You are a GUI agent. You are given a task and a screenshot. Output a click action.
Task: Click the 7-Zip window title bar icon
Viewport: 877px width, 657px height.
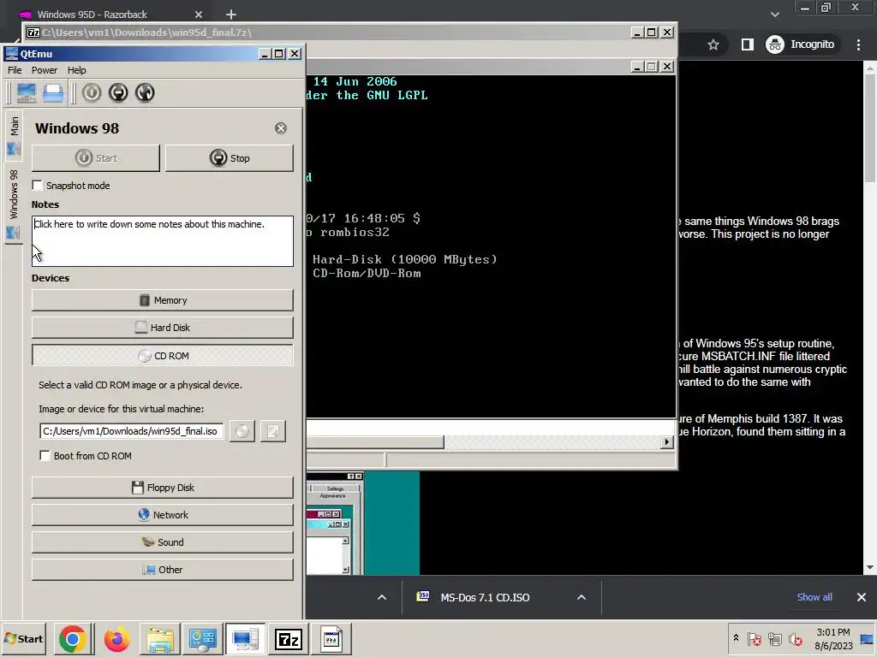[33, 33]
